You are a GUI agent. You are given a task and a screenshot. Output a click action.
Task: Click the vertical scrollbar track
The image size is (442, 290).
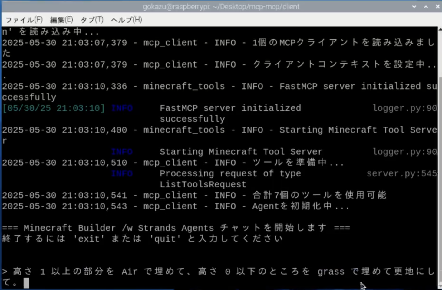[x=440, y=182]
